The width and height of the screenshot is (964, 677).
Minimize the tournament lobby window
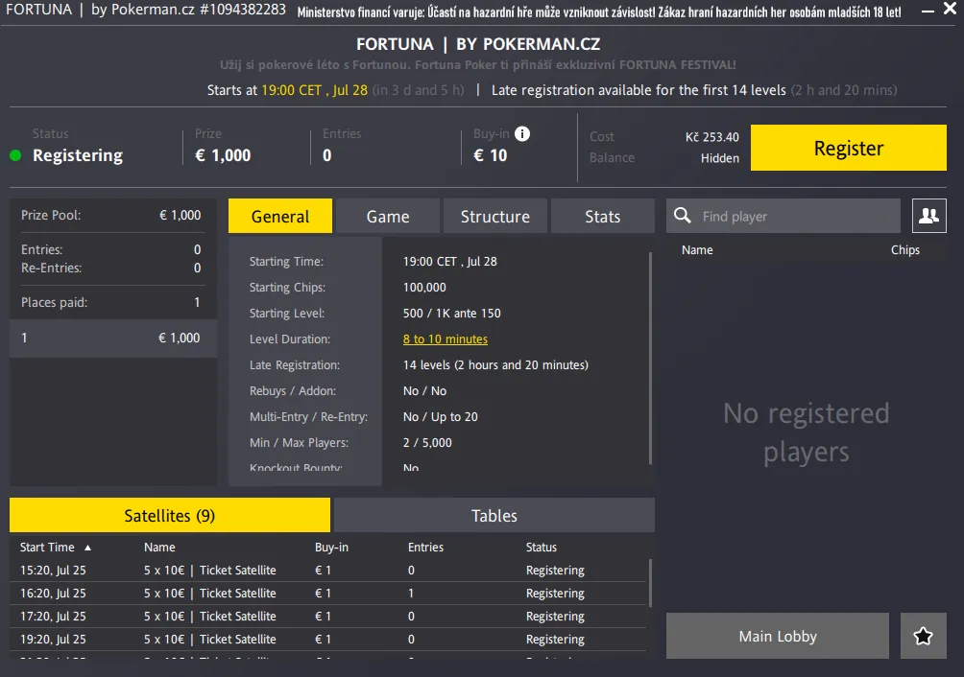(928, 11)
